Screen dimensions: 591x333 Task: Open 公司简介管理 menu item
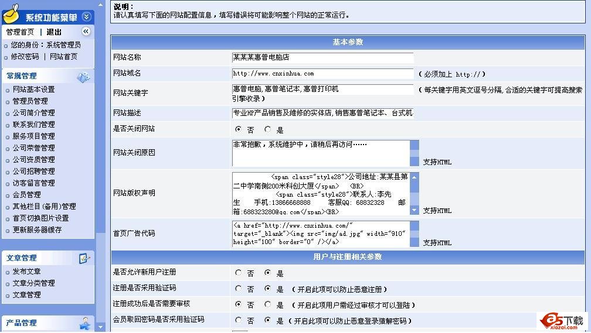34,113
